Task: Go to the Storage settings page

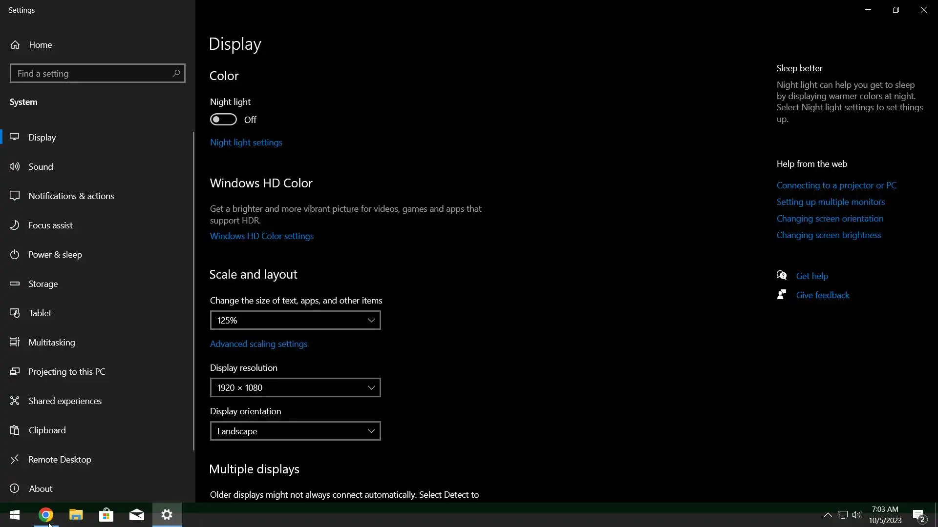Action: pyautogui.click(x=43, y=284)
